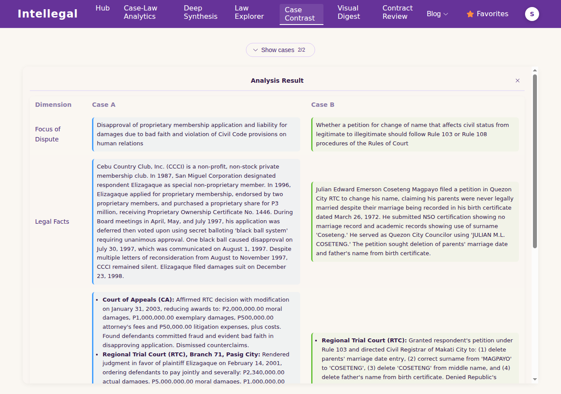The height and width of the screenshot is (394, 561).
Task: Click the scrollbar down arrow
Action: pos(535,379)
